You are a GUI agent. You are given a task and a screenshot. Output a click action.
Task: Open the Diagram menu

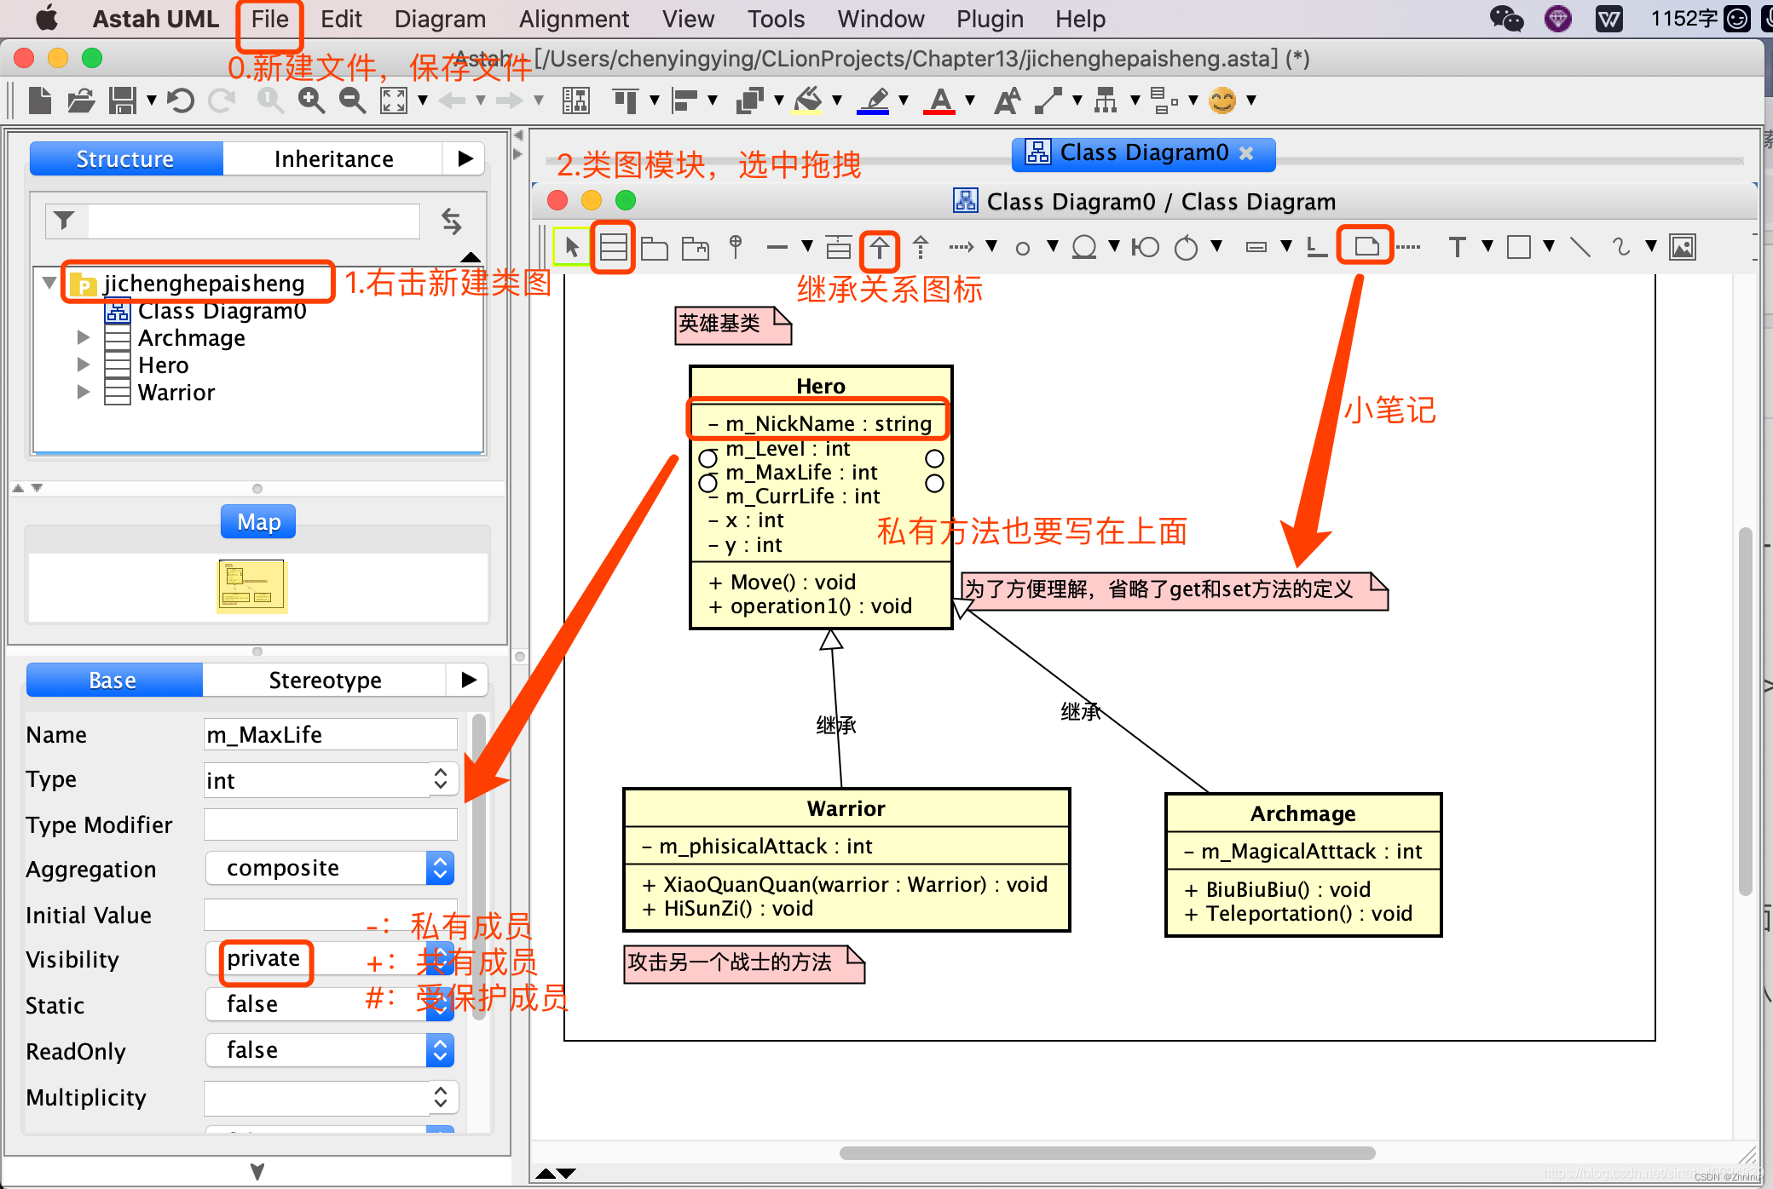pyautogui.click(x=440, y=19)
